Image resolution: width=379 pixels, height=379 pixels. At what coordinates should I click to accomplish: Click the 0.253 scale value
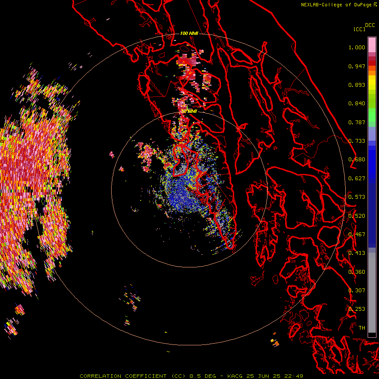[x=357, y=309]
